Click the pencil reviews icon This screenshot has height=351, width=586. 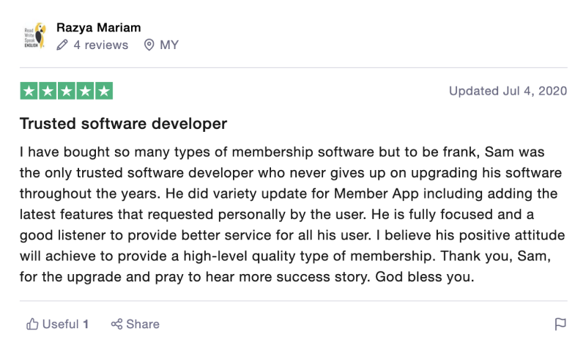(x=62, y=45)
